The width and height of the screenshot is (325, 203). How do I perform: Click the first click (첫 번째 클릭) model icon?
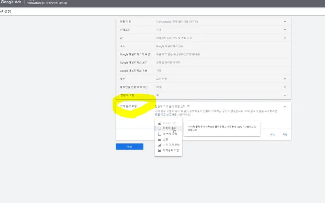159,134
